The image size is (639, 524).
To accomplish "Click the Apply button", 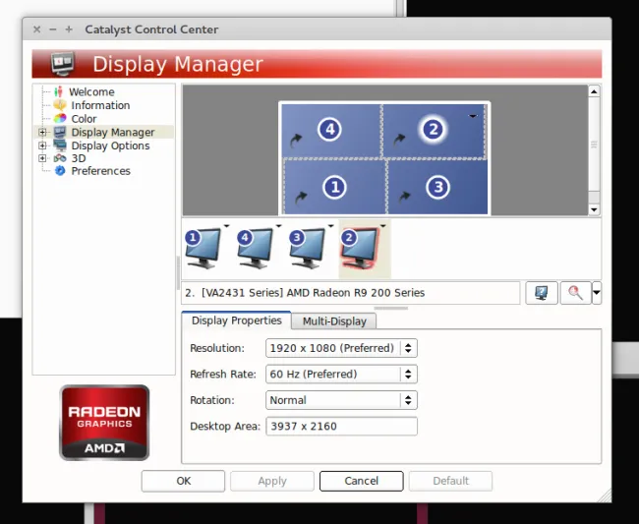I will (272, 481).
